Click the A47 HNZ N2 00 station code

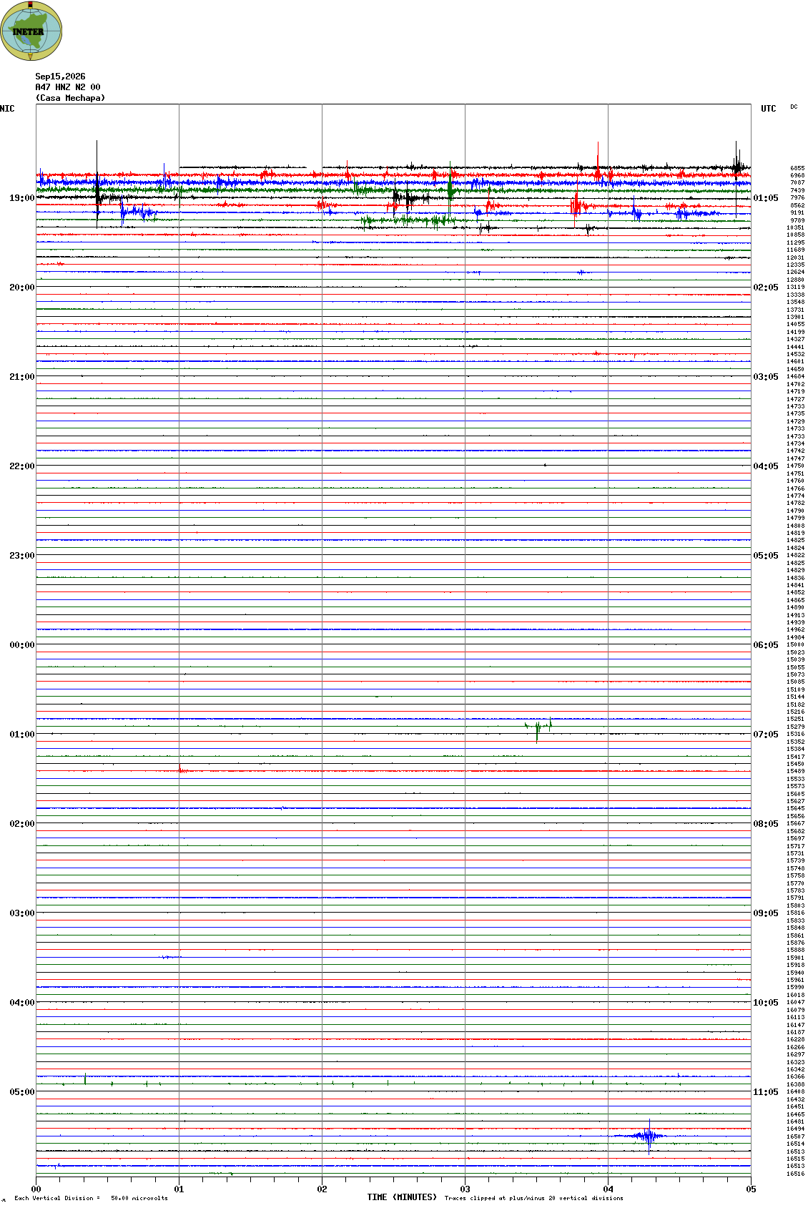click(x=68, y=87)
